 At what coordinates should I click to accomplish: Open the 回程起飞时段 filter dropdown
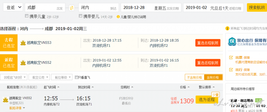14,77
